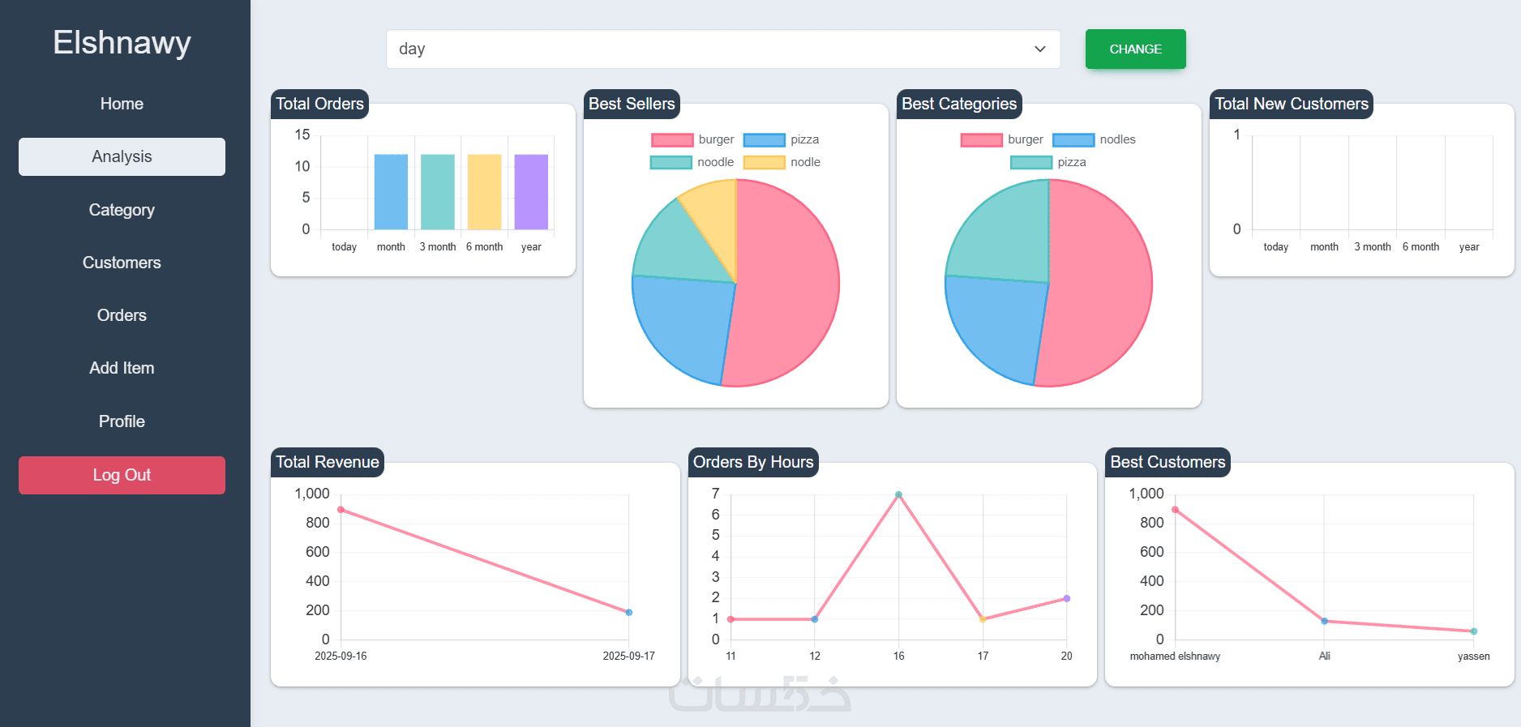Go to Home in sidebar
The image size is (1521, 727).
(x=122, y=104)
